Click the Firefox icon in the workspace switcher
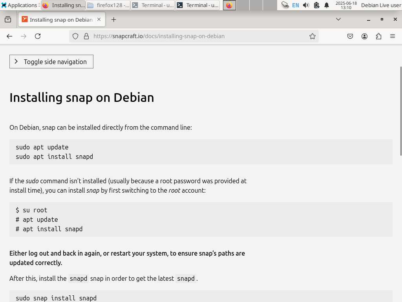This screenshot has width=402, height=302. click(x=229, y=5)
